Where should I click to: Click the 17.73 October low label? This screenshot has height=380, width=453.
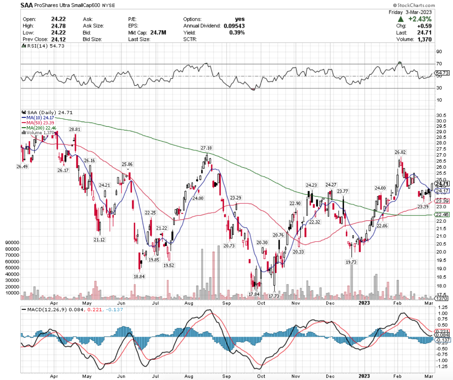tap(274, 296)
